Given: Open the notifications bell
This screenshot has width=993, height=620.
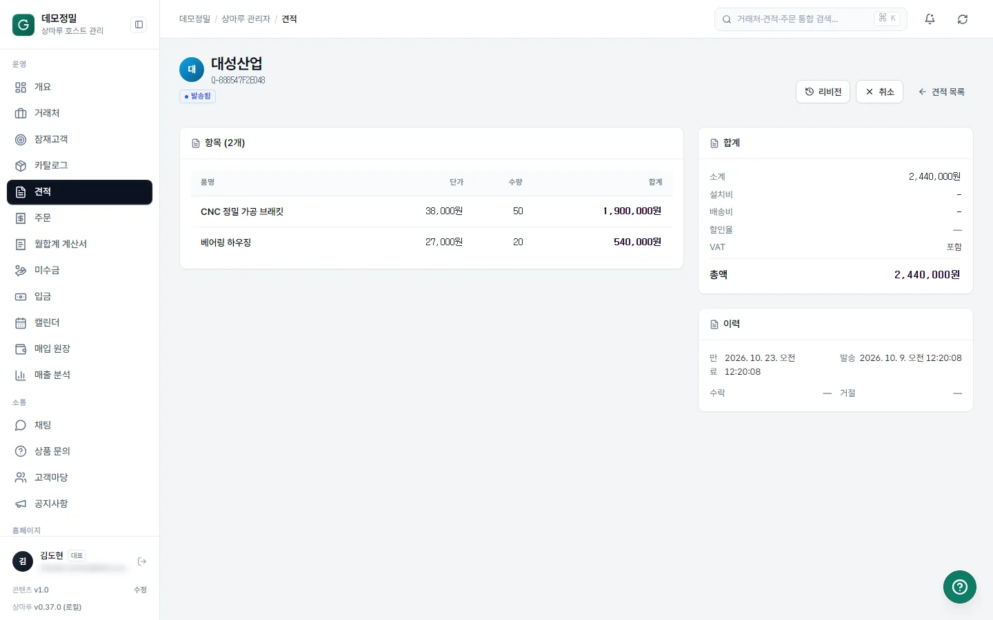Looking at the screenshot, I should (x=930, y=19).
